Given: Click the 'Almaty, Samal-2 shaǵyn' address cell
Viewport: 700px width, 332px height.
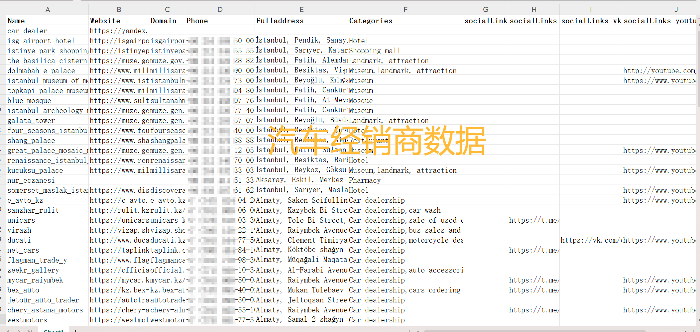Looking at the screenshot, I should (x=301, y=320).
